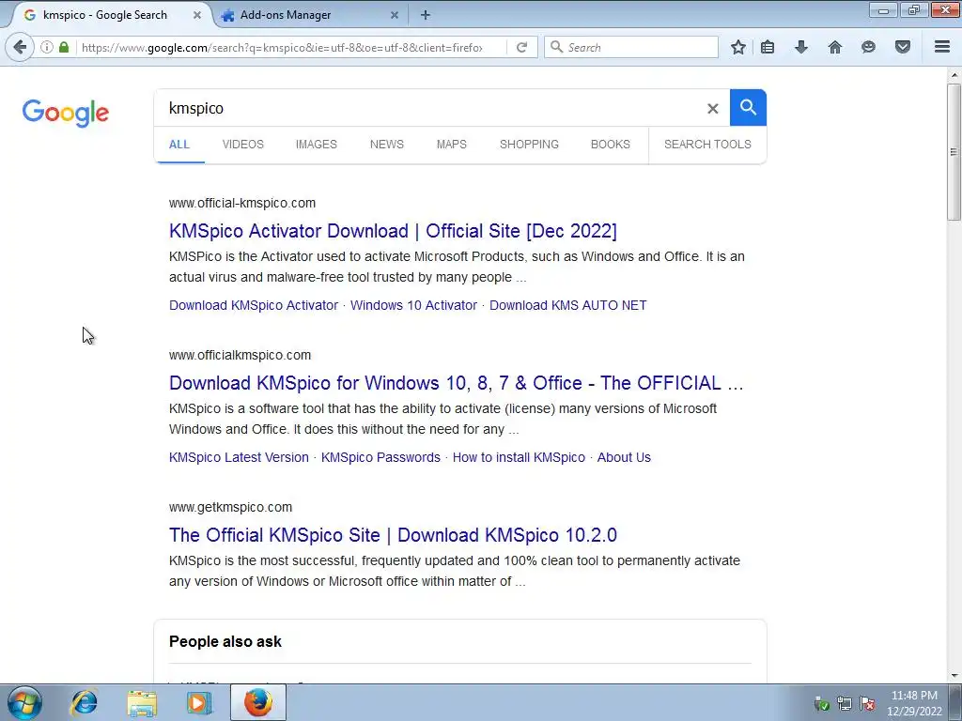Reload the current page
Screen dimensions: 962x721
pos(521,47)
